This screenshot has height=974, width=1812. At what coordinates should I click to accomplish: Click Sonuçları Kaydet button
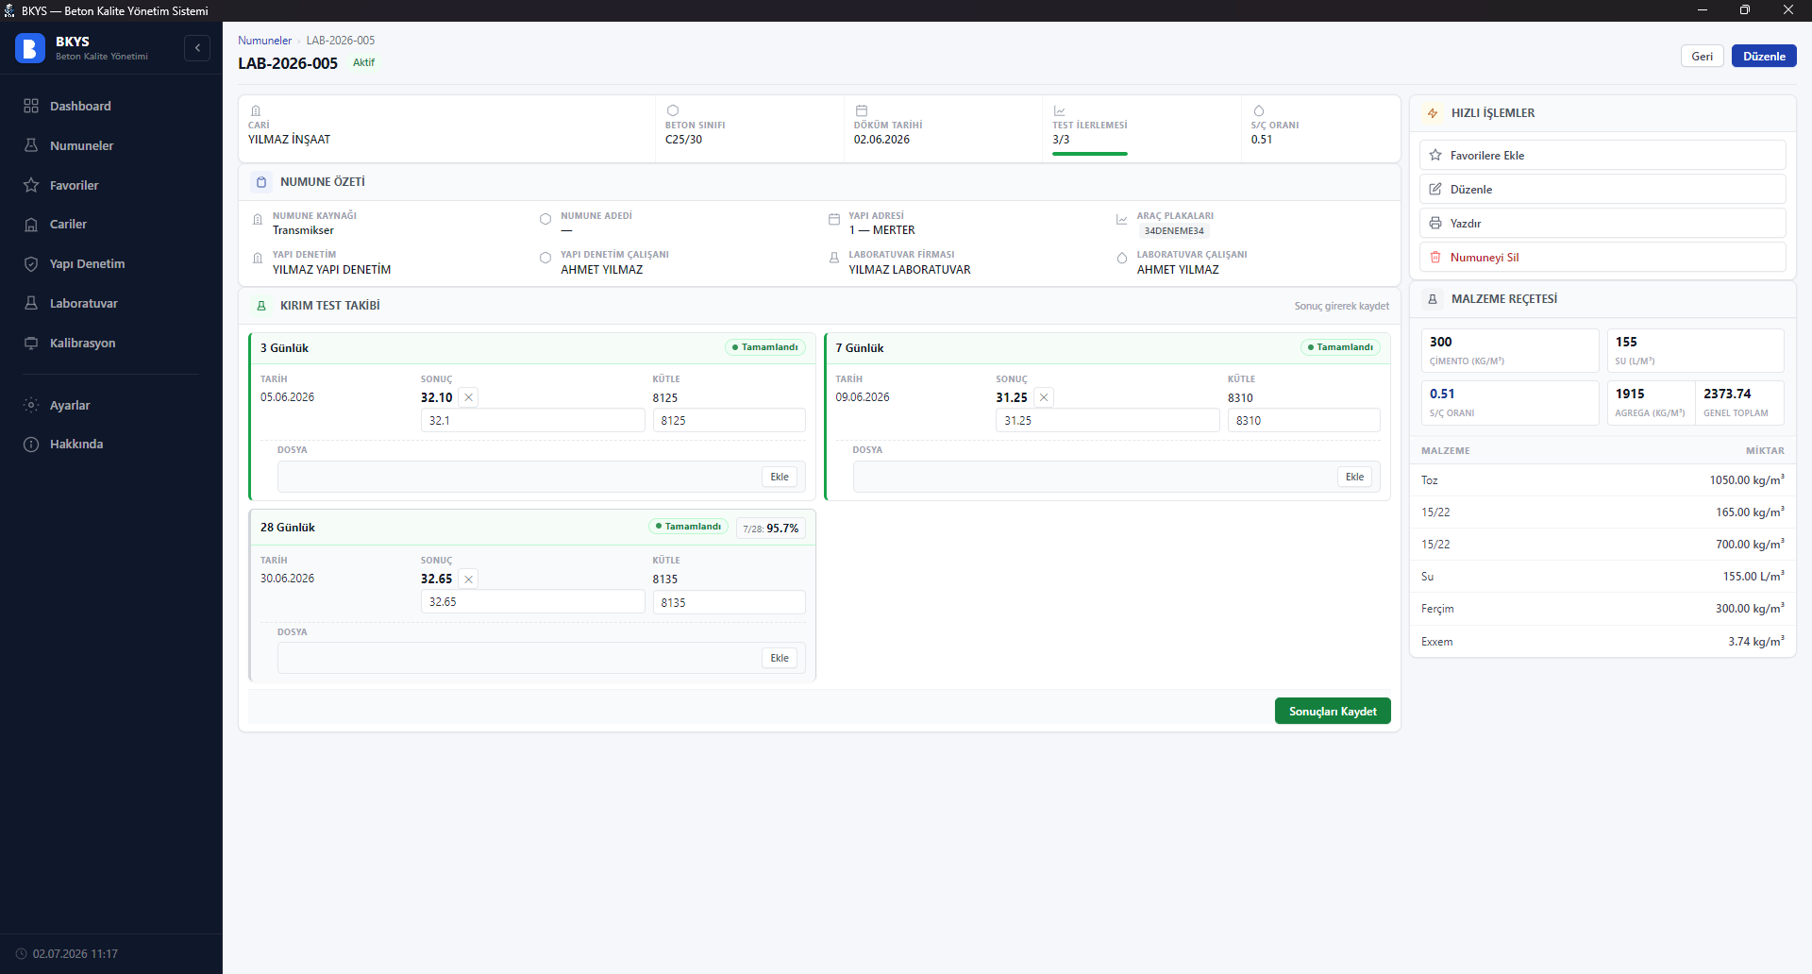[x=1333, y=711]
